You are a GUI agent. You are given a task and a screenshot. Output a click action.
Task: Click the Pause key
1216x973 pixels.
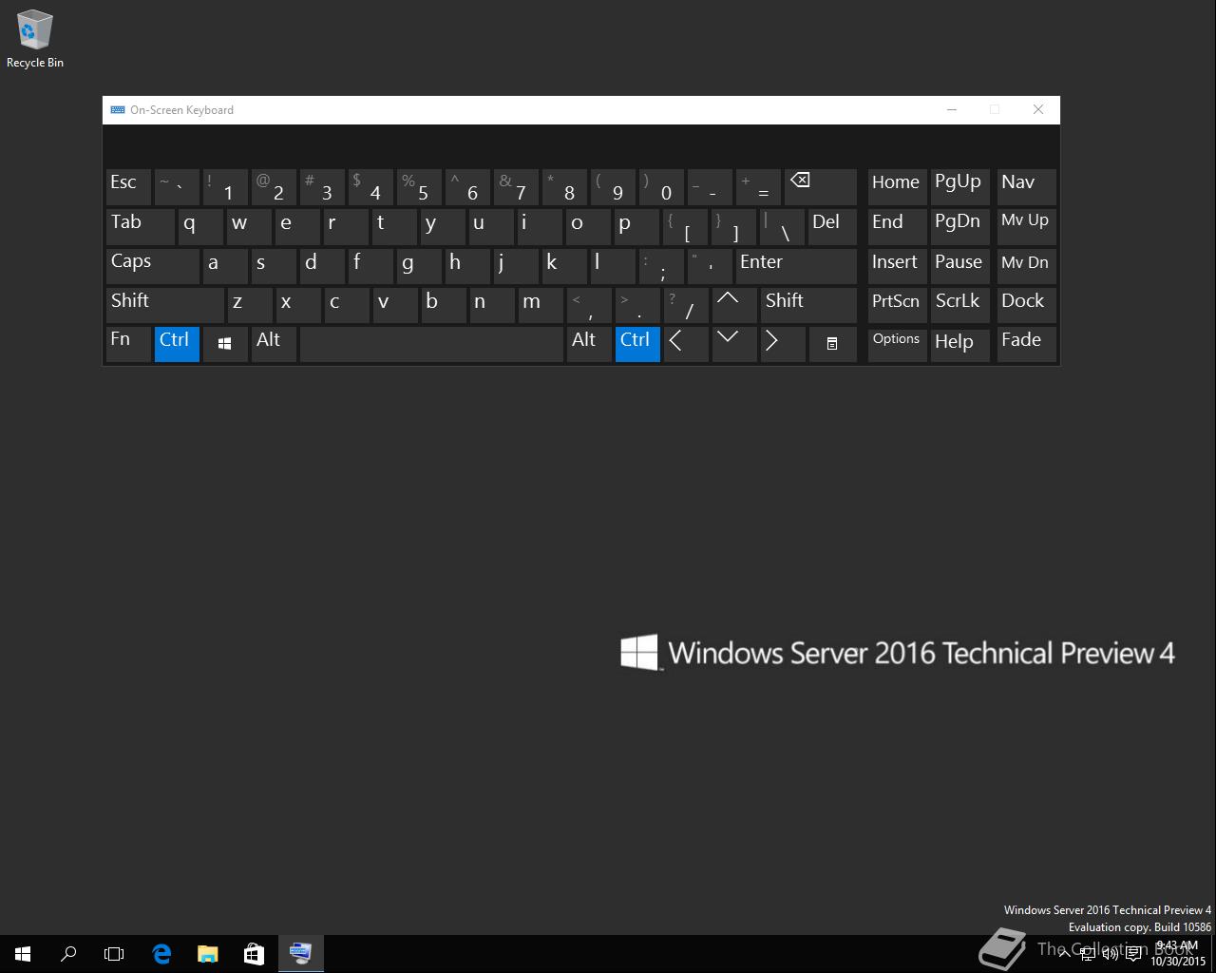click(959, 266)
